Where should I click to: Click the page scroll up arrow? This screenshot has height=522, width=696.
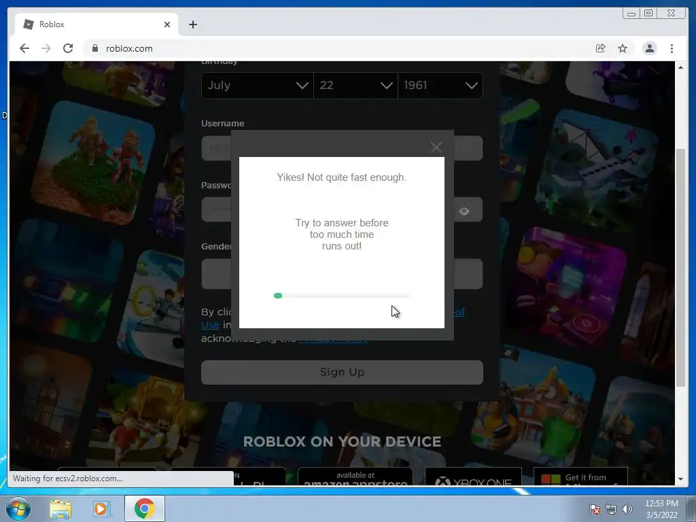tap(681, 67)
